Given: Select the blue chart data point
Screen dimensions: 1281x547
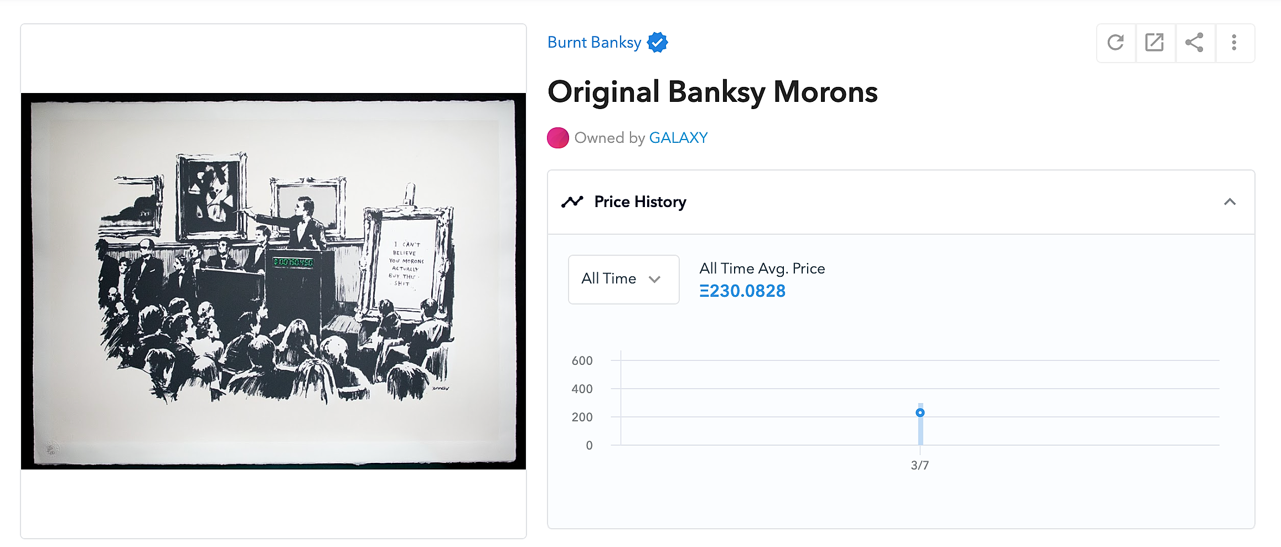Looking at the screenshot, I should click(920, 412).
